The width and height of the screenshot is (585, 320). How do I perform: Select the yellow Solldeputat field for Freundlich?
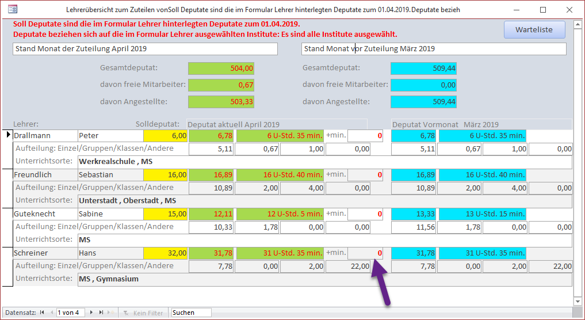point(165,174)
